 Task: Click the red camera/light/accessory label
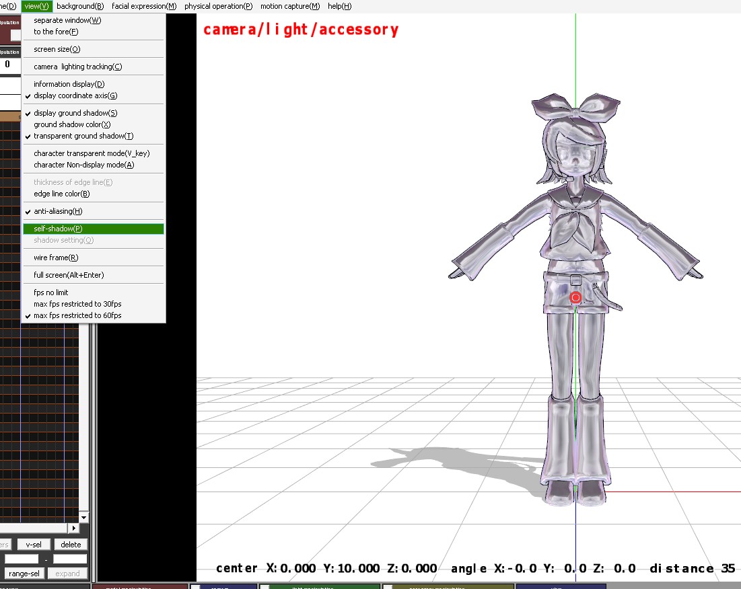point(301,30)
